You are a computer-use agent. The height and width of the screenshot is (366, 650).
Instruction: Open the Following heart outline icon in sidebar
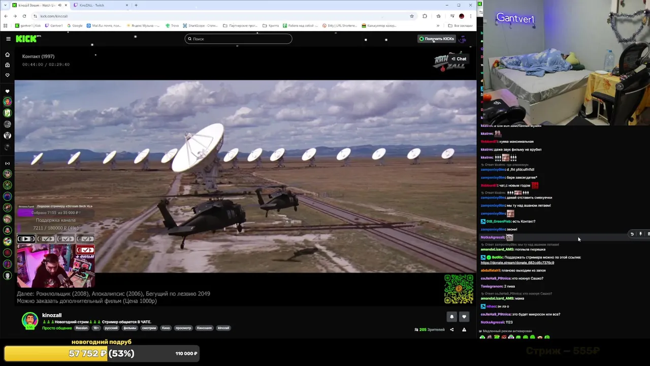coord(7,75)
